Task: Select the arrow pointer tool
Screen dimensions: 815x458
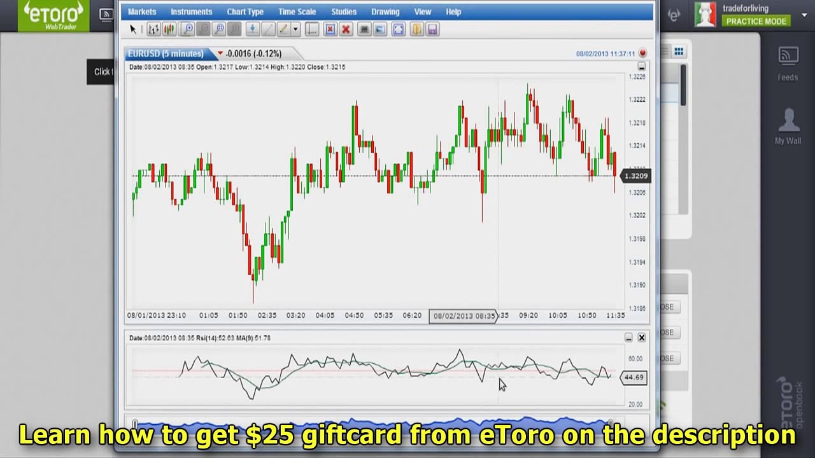Action: coord(132,29)
